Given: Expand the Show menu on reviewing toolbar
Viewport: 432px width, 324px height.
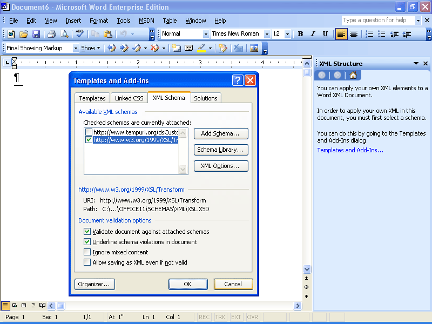Looking at the screenshot, I should (90, 48).
